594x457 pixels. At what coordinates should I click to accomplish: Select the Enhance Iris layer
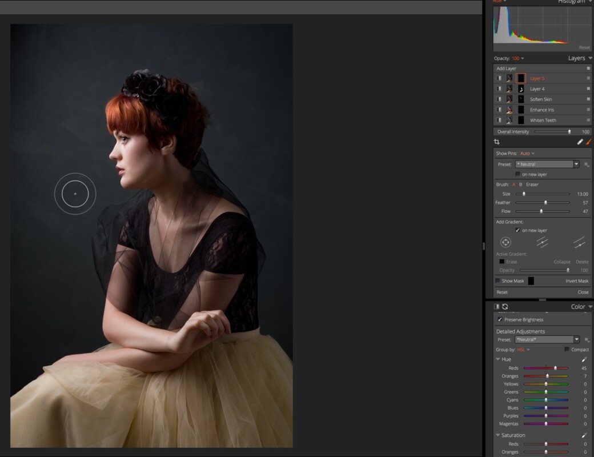click(541, 110)
